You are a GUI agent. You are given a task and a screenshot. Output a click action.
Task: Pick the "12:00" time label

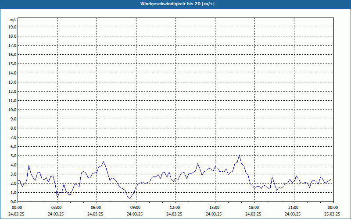[175, 208]
